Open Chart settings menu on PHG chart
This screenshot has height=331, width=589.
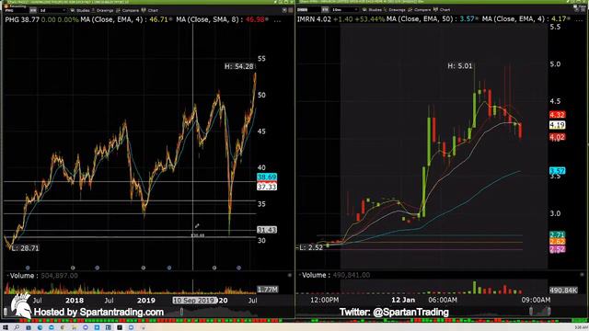(x=150, y=10)
